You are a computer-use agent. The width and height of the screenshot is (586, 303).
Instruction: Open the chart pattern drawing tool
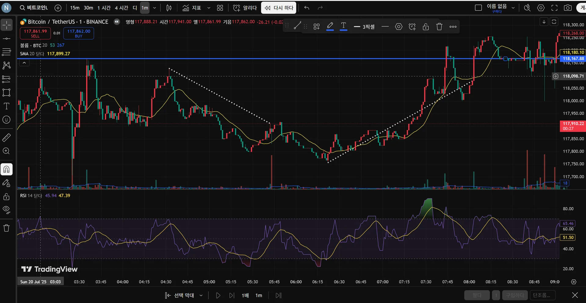[6, 65]
